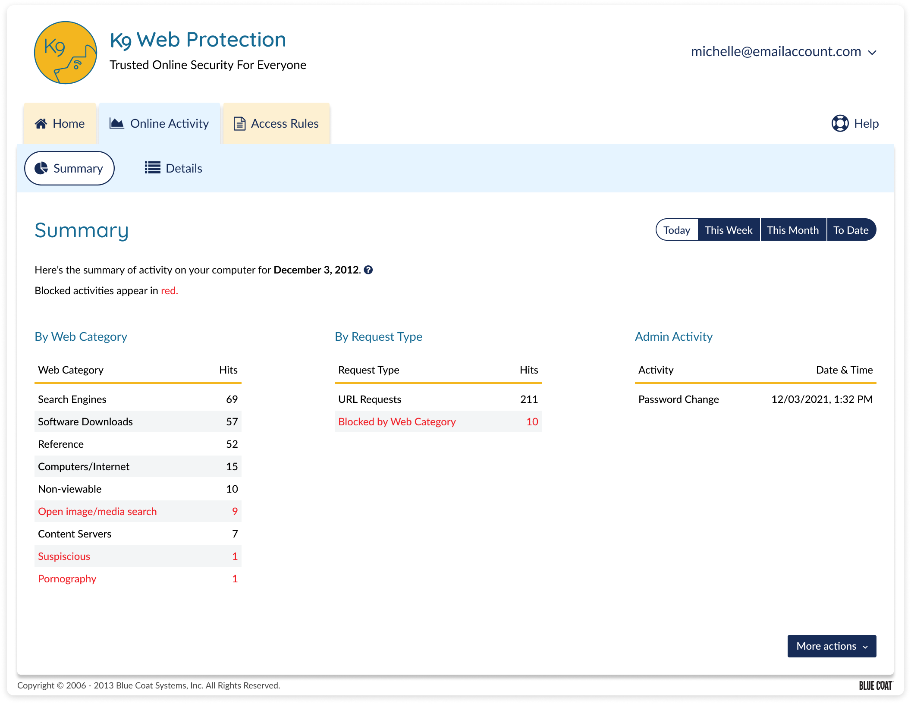Click the Details list icon
This screenshot has height=704, width=911.
pyautogui.click(x=152, y=168)
